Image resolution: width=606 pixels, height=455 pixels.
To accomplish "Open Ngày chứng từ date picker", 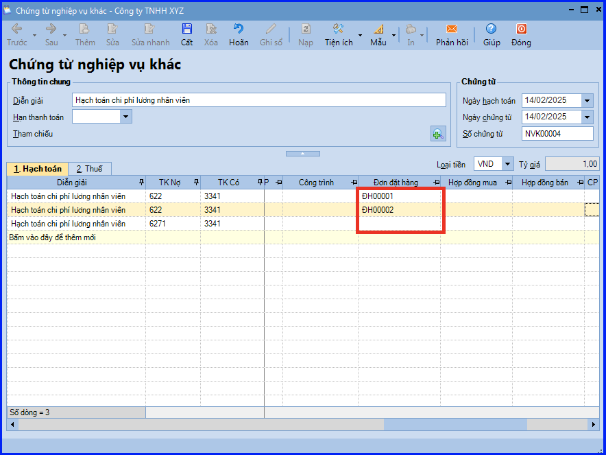I will (x=587, y=117).
